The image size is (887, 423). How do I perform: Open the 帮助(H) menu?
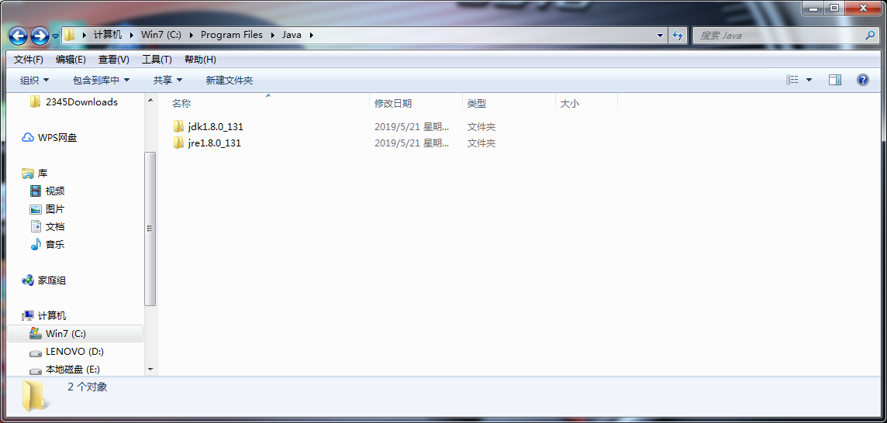tap(200, 60)
